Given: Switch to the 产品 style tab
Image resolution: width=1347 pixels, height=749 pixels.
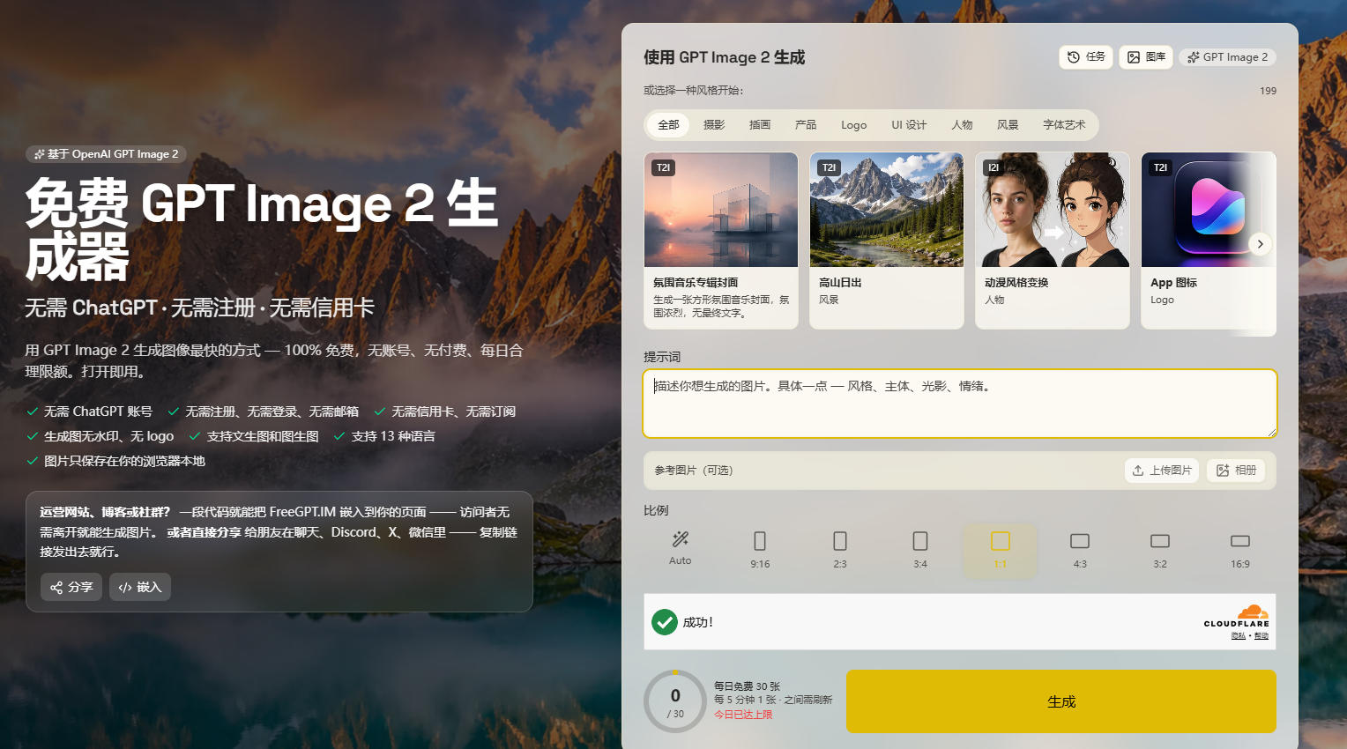Looking at the screenshot, I should click(806, 125).
